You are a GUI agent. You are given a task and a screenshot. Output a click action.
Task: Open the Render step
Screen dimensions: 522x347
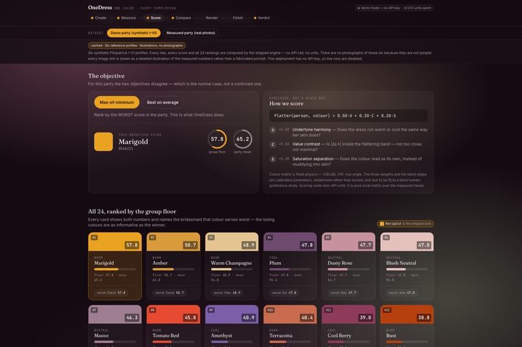point(210,18)
